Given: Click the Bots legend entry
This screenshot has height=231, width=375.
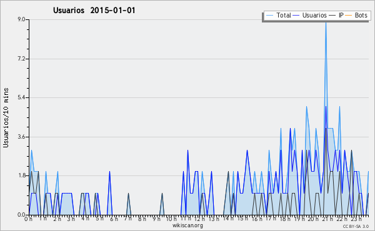Looking at the screenshot, I should pyautogui.click(x=356, y=15).
